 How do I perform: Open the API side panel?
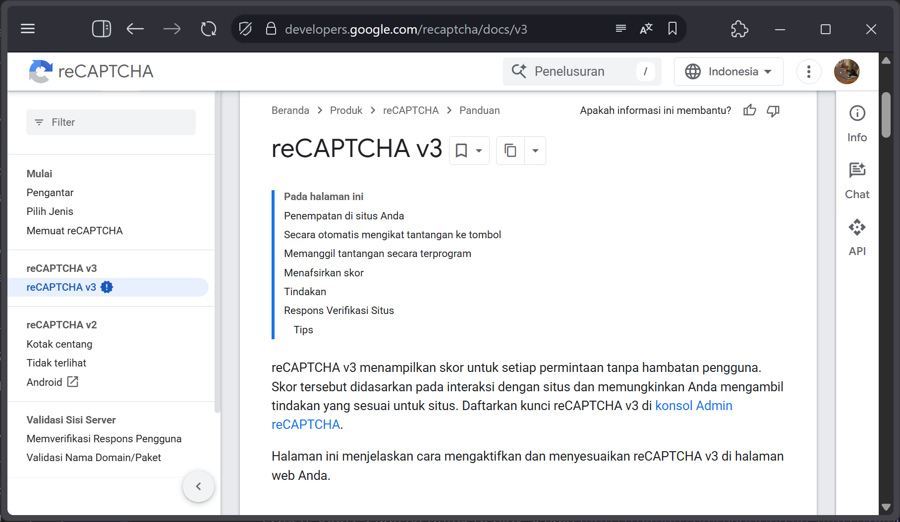857,238
